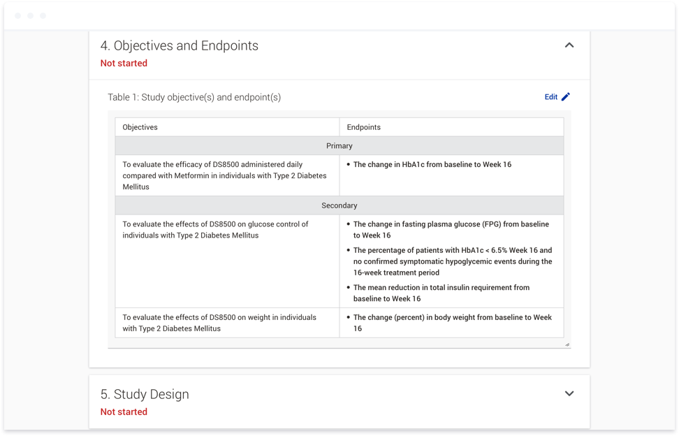Click the HbA1c baseline to Week 16 endpoint

click(432, 164)
